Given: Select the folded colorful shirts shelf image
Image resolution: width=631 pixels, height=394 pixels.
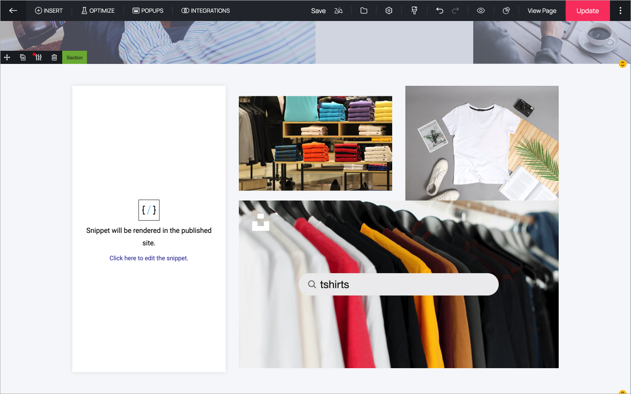Looking at the screenshot, I should point(315,143).
